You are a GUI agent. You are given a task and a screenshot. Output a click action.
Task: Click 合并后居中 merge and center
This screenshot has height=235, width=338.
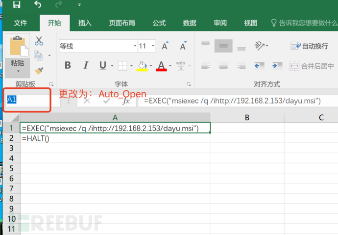(312, 66)
